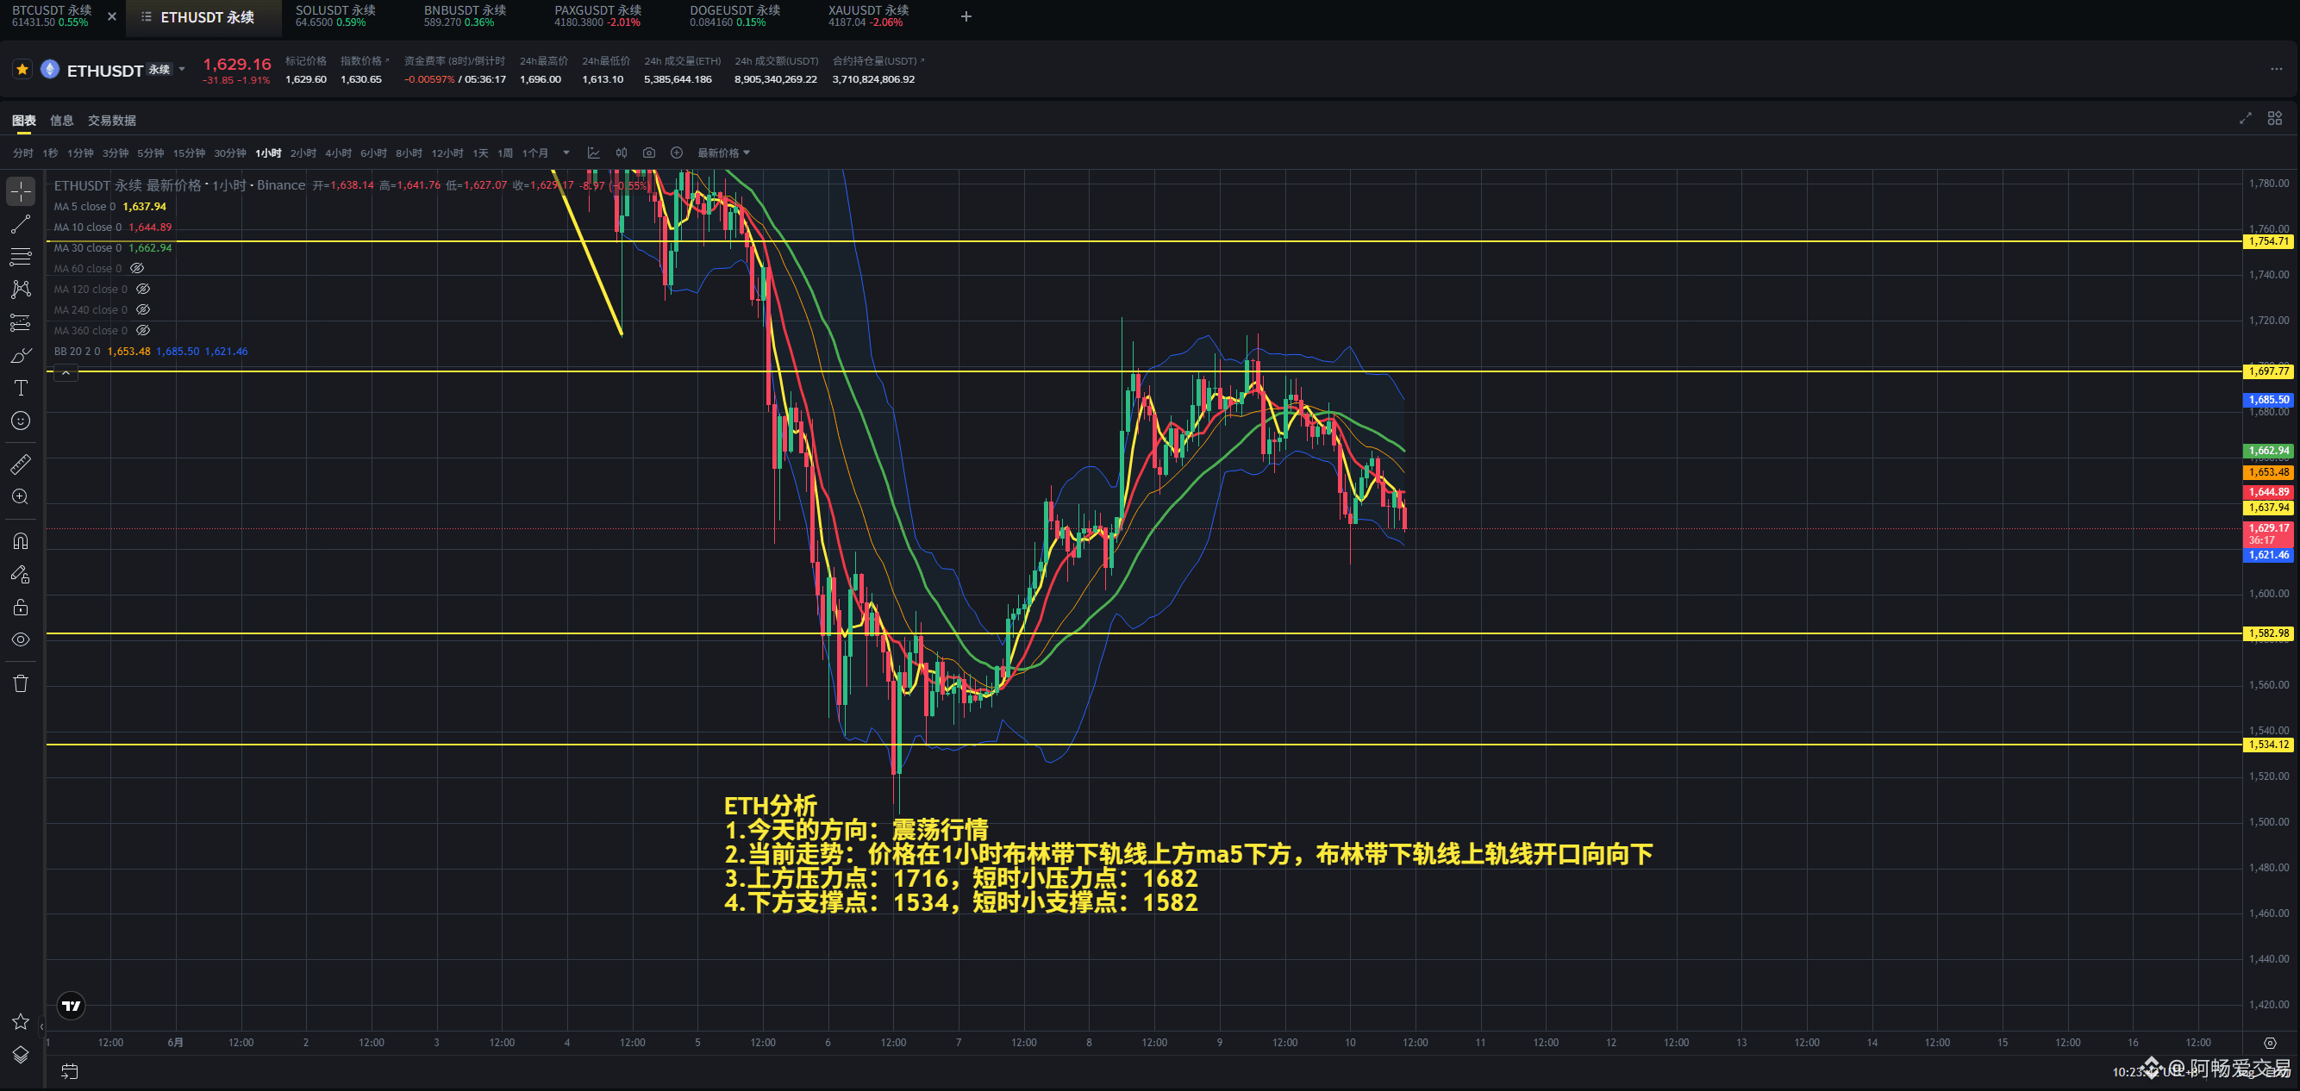Show the hidden MA 360 indicator
This screenshot has width=2300, height=1091.
(143, 329)
